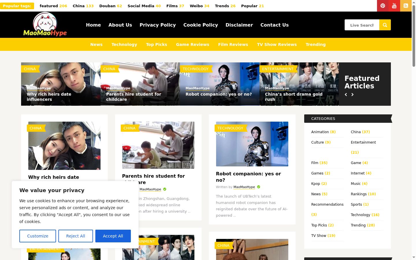The width and height of the screenshot is (416, 260).
Task: Open the Pinterest social icon
Action: (x=383, y=6)
